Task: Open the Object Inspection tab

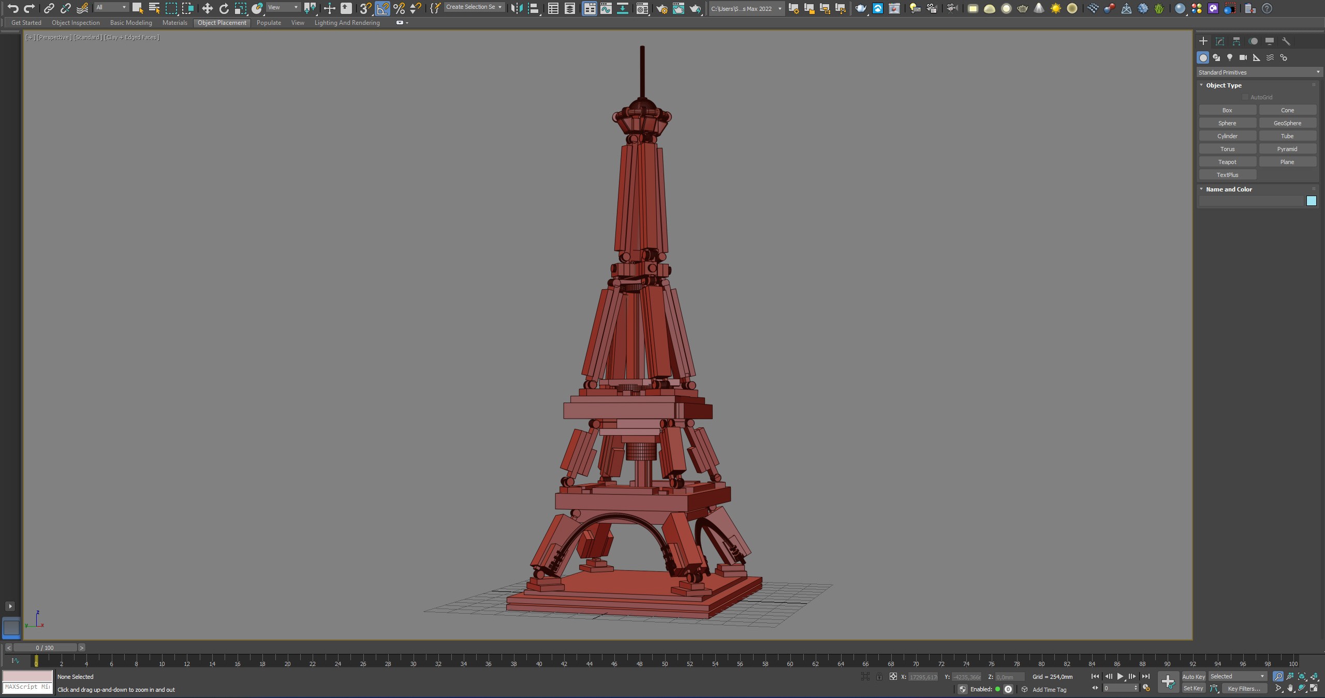Action: [76, 23]
